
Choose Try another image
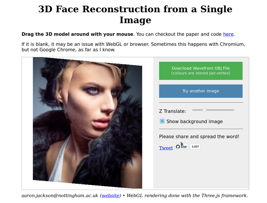coord(201,91)
